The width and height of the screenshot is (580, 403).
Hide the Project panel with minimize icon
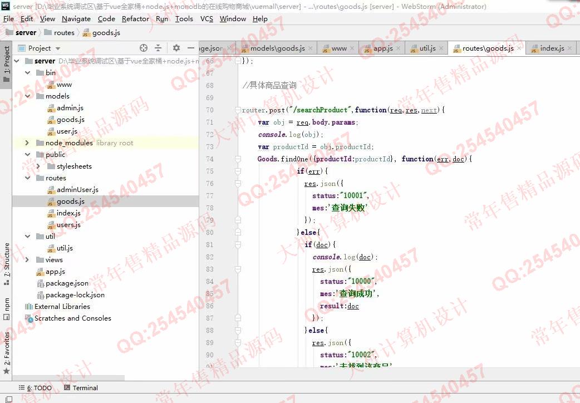click(x=190, y=48)
